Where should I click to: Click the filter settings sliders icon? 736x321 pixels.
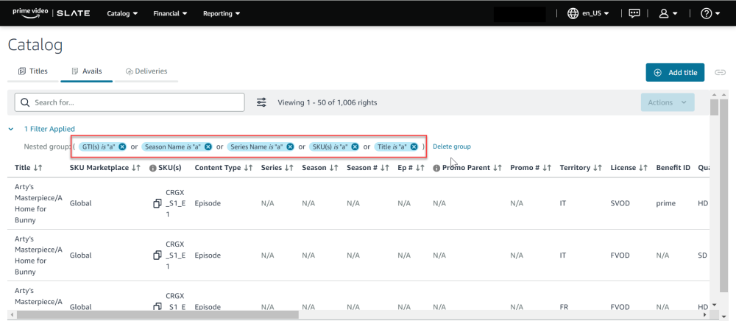(x=261, y=102)
